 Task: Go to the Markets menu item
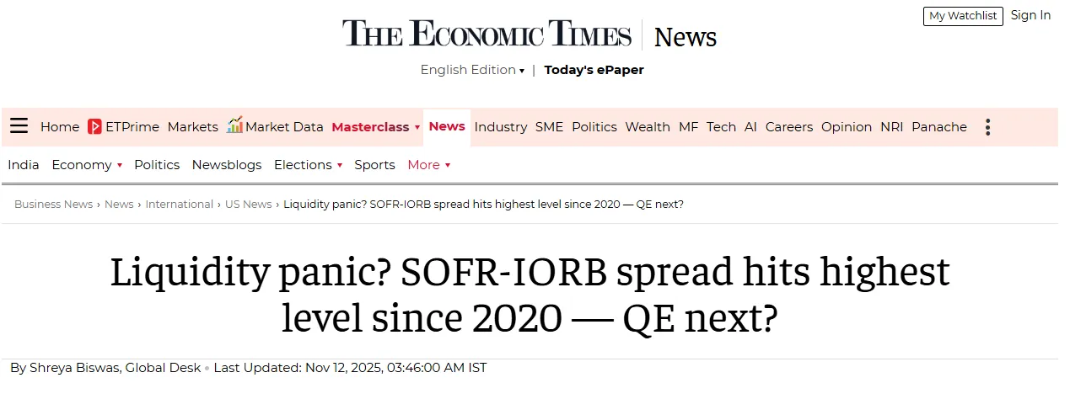click(x=192, y=127)
